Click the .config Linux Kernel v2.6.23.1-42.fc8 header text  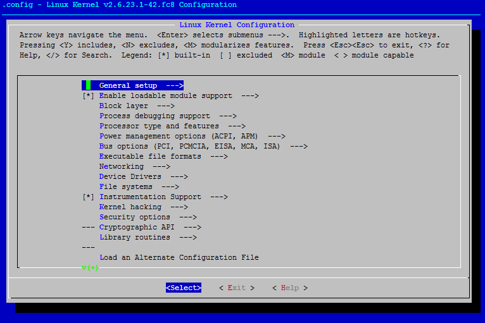point(120,4)
